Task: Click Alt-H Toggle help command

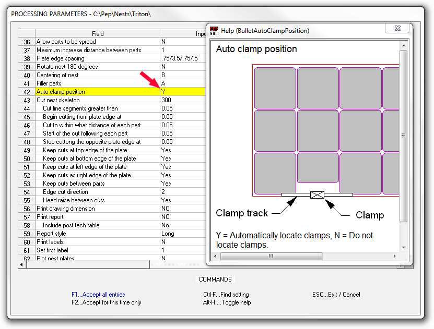Action: pos(226,302)
